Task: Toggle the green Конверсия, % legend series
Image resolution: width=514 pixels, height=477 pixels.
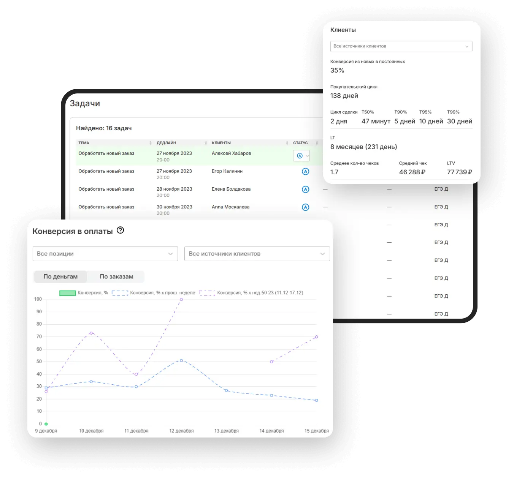Action: pyautogui.click(x=68, y=293)
